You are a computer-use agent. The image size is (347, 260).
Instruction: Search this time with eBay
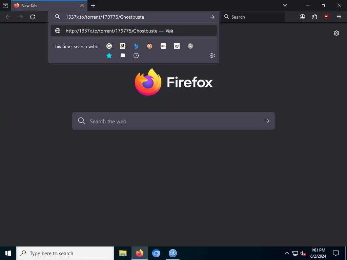click(163, 46)
